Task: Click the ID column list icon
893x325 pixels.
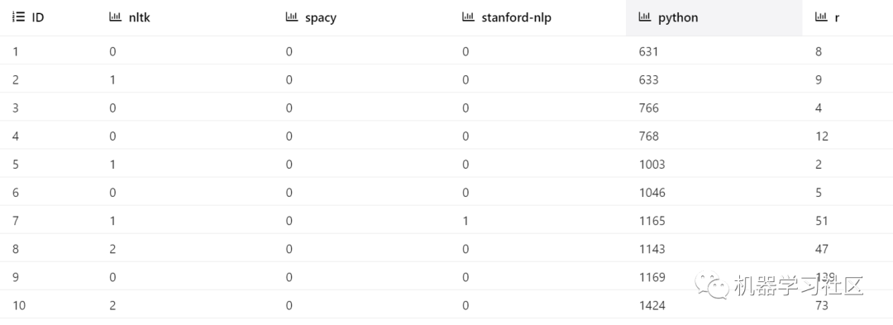Action: 19,17
